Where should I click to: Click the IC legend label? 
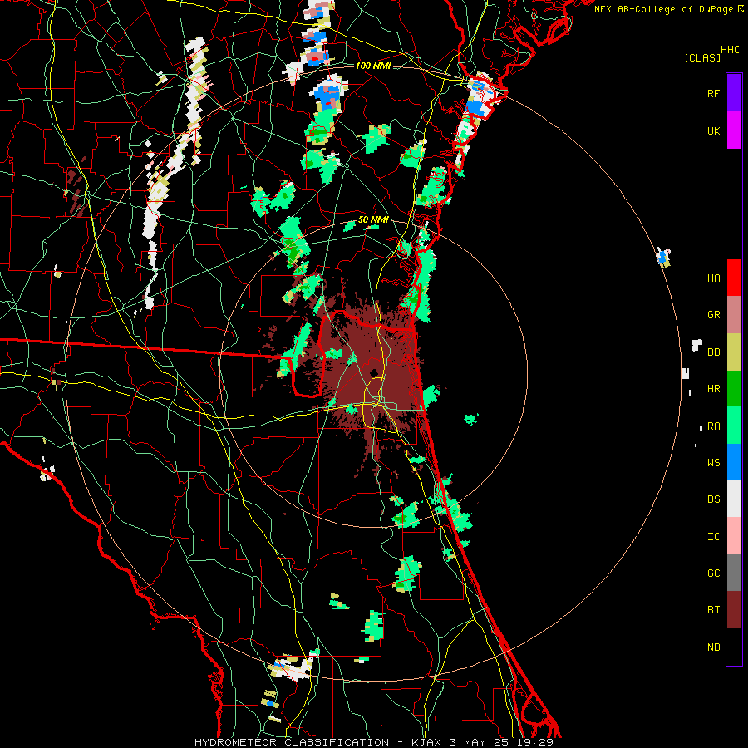[x=713, y=537]
